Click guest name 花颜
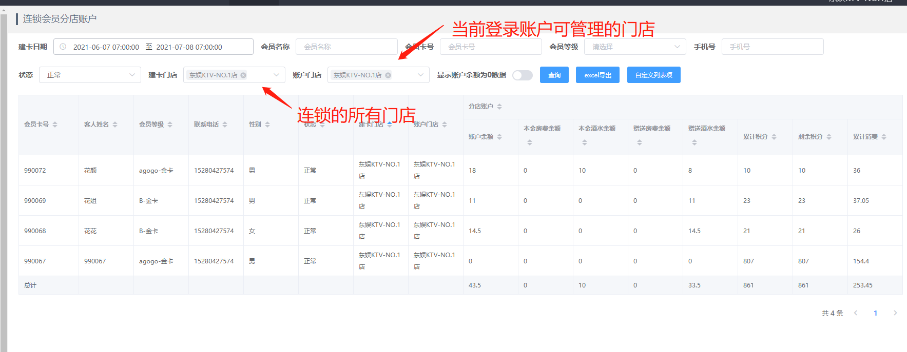 pos(90,171)
